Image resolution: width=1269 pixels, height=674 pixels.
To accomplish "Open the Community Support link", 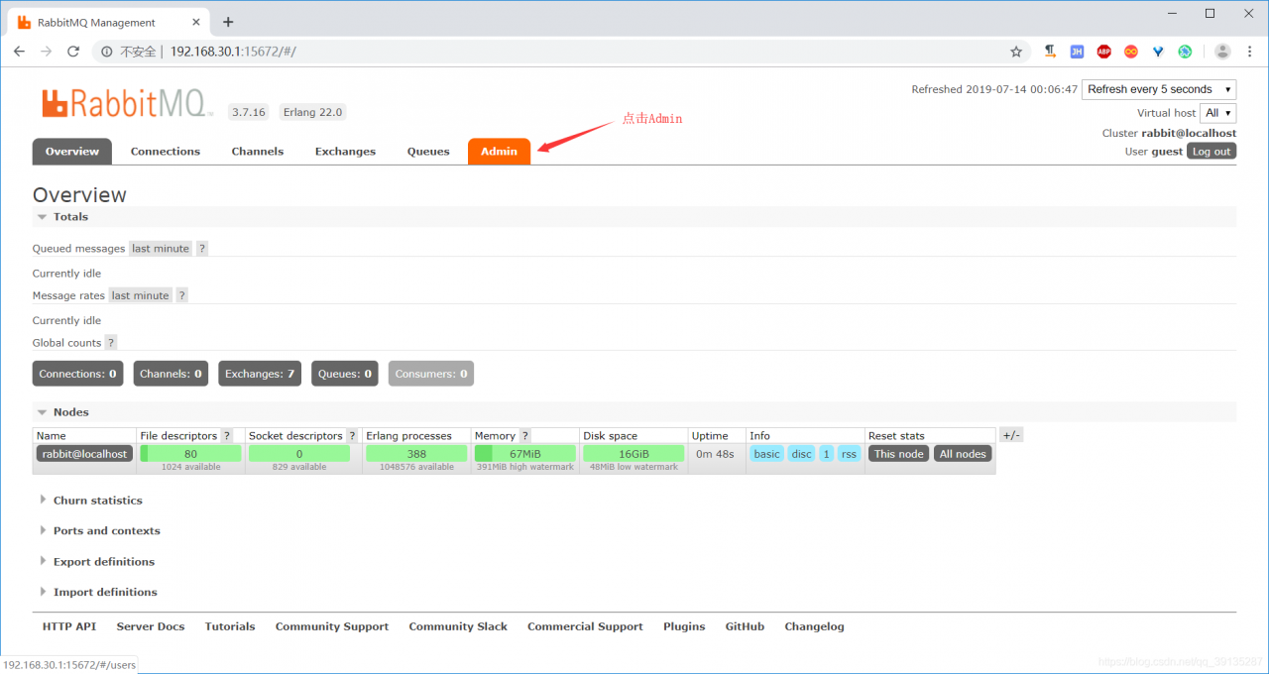I will (332, 626).
